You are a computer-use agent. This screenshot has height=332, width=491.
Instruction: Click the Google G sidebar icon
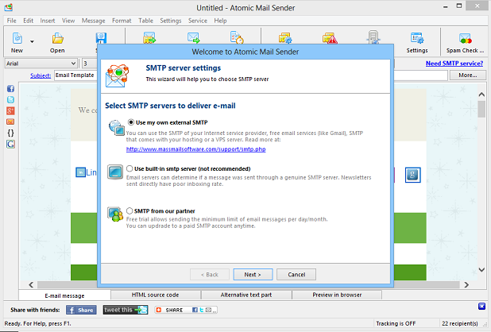point(10,144)
